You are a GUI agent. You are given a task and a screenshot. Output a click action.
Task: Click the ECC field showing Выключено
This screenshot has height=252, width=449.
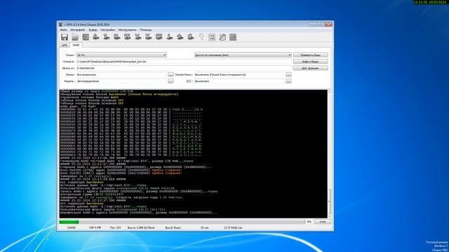point(239,81)
